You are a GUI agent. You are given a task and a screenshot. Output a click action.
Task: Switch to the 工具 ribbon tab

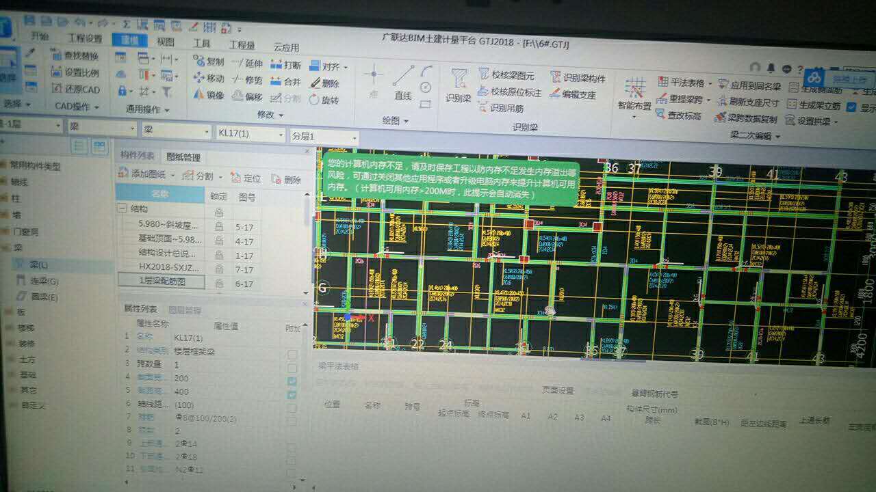click(x=201, y=43)
